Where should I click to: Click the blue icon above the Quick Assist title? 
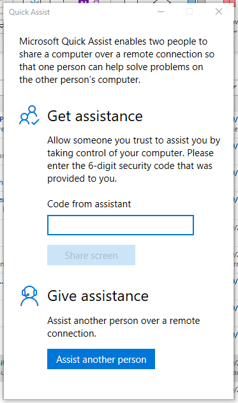35,1
